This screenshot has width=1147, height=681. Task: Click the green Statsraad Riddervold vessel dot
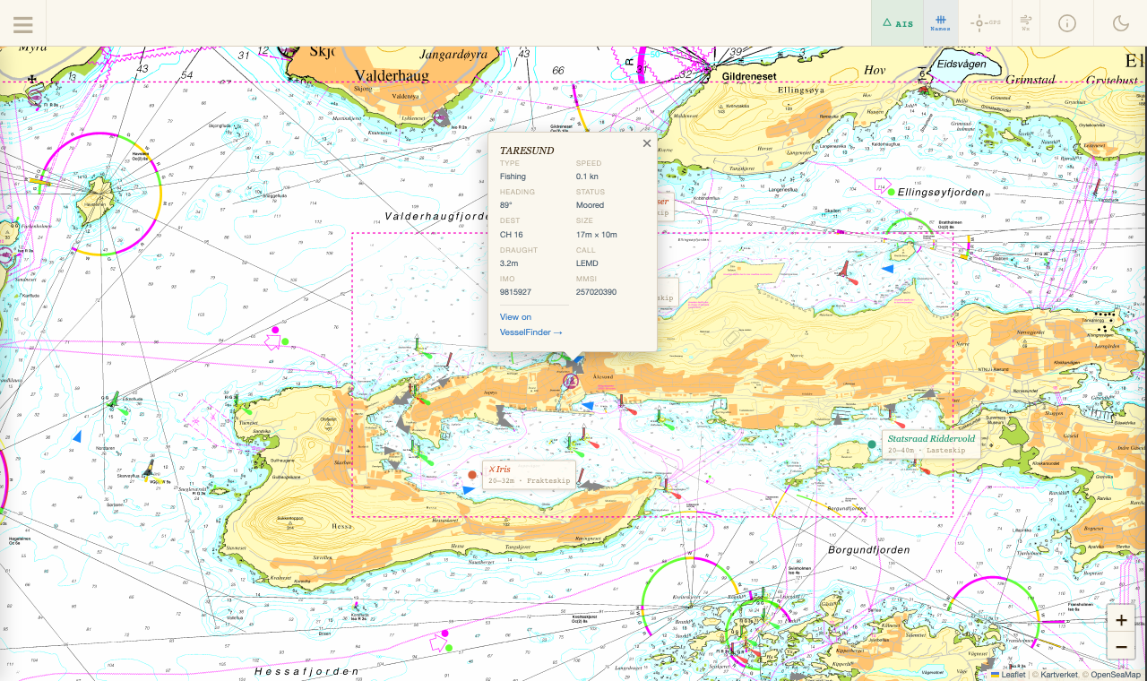[872, 444]
